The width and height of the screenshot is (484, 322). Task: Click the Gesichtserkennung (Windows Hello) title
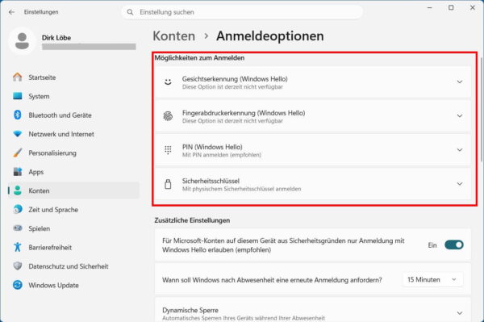tap(235, 79)
